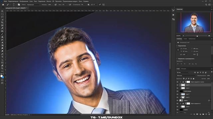The image size is (213, 119).
Task: Click the foreground color swatch
Action: [x=1, y=76]
